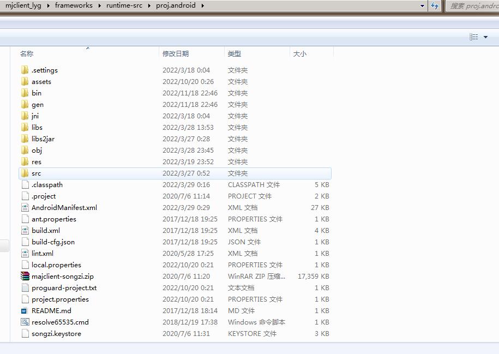Select the .settings folder icon
Screen dimensions: 499x354
click(x=25, y=70)
